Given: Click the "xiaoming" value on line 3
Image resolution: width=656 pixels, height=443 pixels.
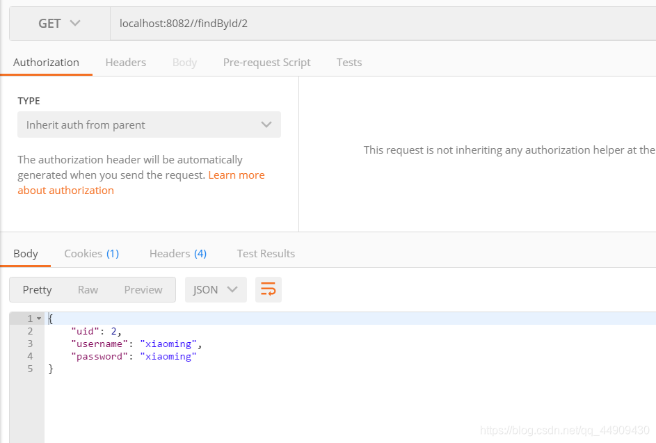Looking at the screenshot, I should click(x=168, y=344).
